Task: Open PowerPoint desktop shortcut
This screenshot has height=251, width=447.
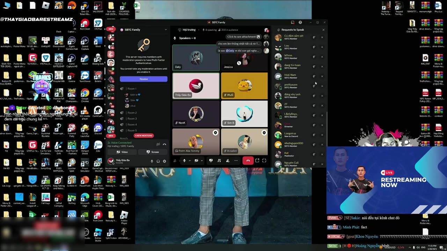Action: [x=85, y=182]
